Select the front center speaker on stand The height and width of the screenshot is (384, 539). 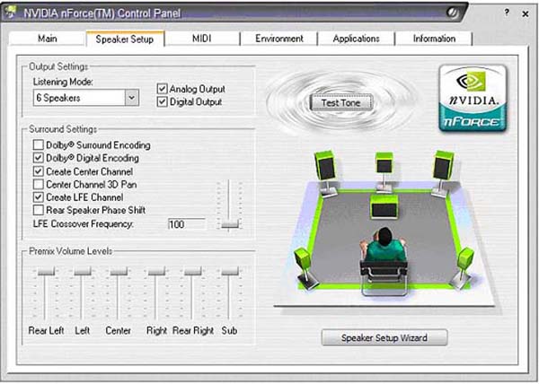tap(384, 171)
